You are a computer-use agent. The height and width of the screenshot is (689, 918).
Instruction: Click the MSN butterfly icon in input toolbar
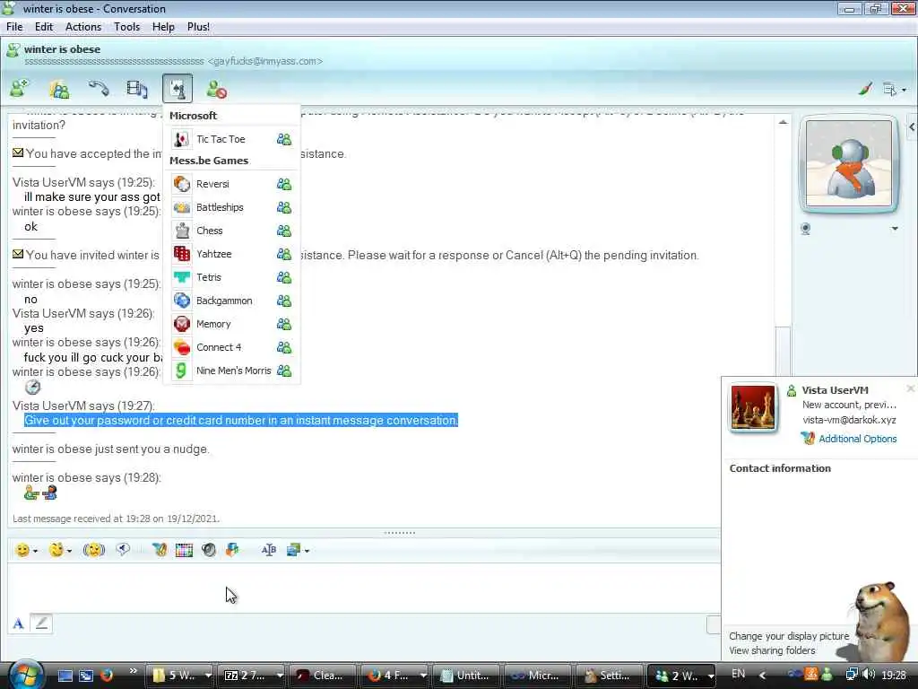point(160,550)
